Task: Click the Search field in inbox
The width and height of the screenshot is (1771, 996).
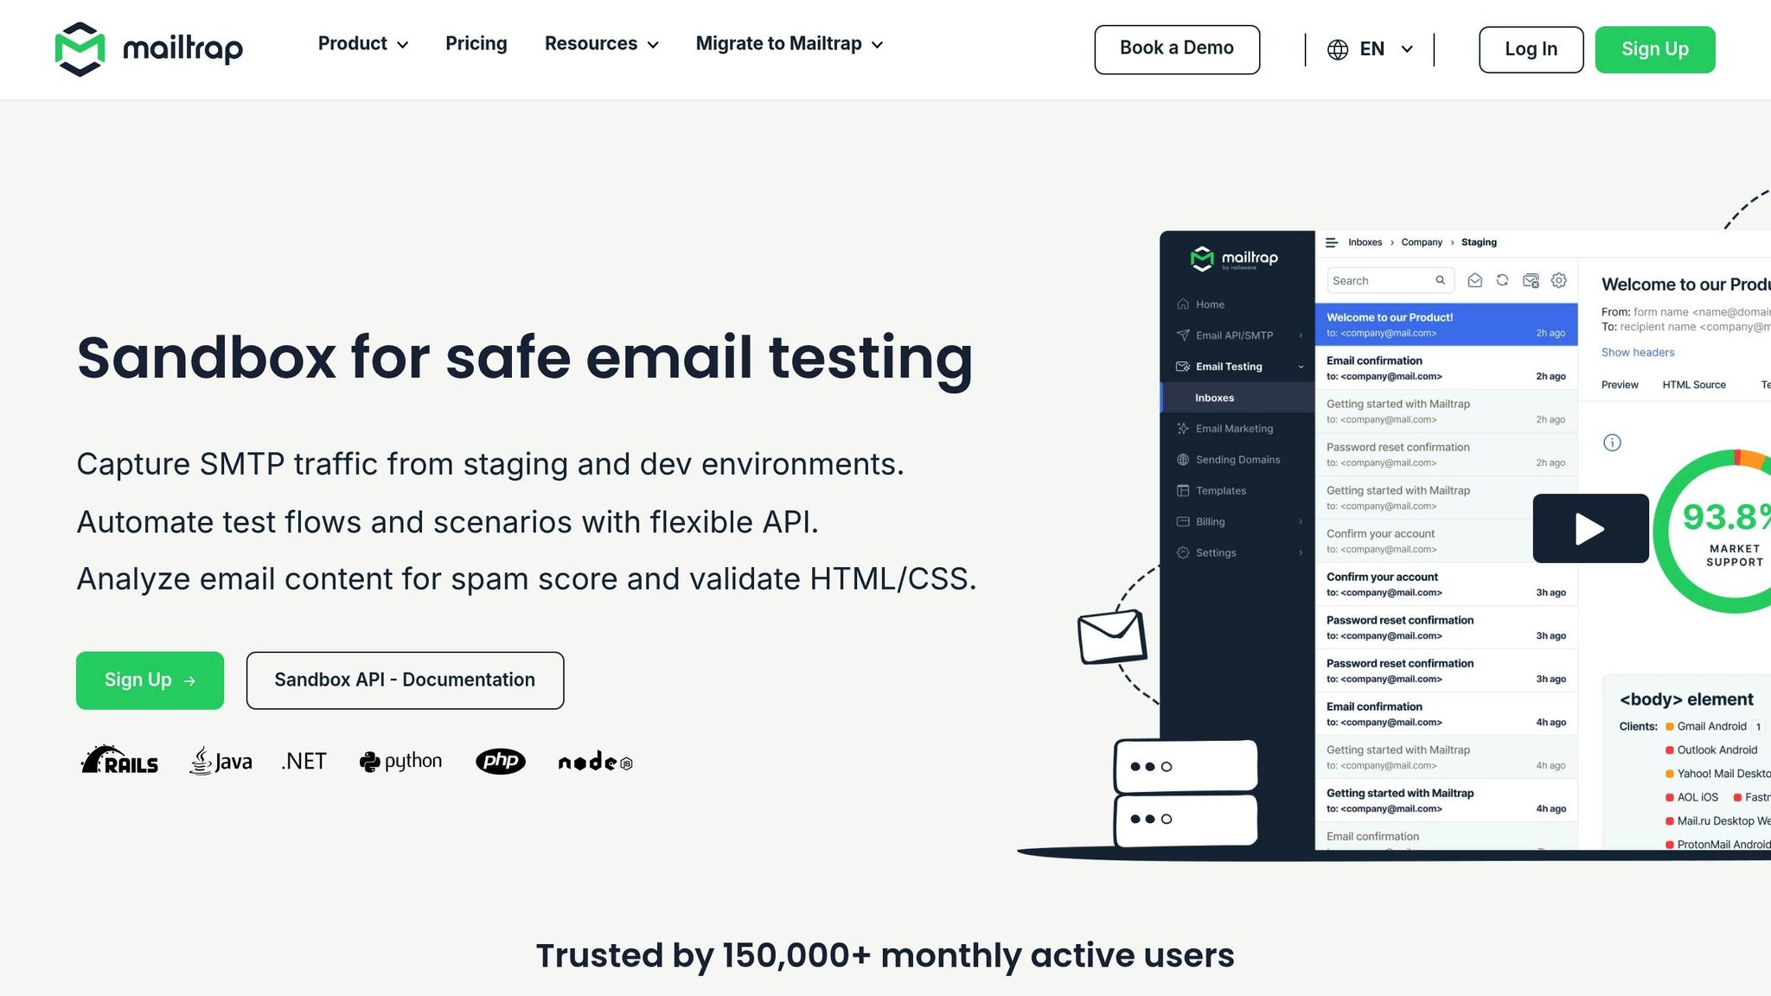Action: [1391, 281]
